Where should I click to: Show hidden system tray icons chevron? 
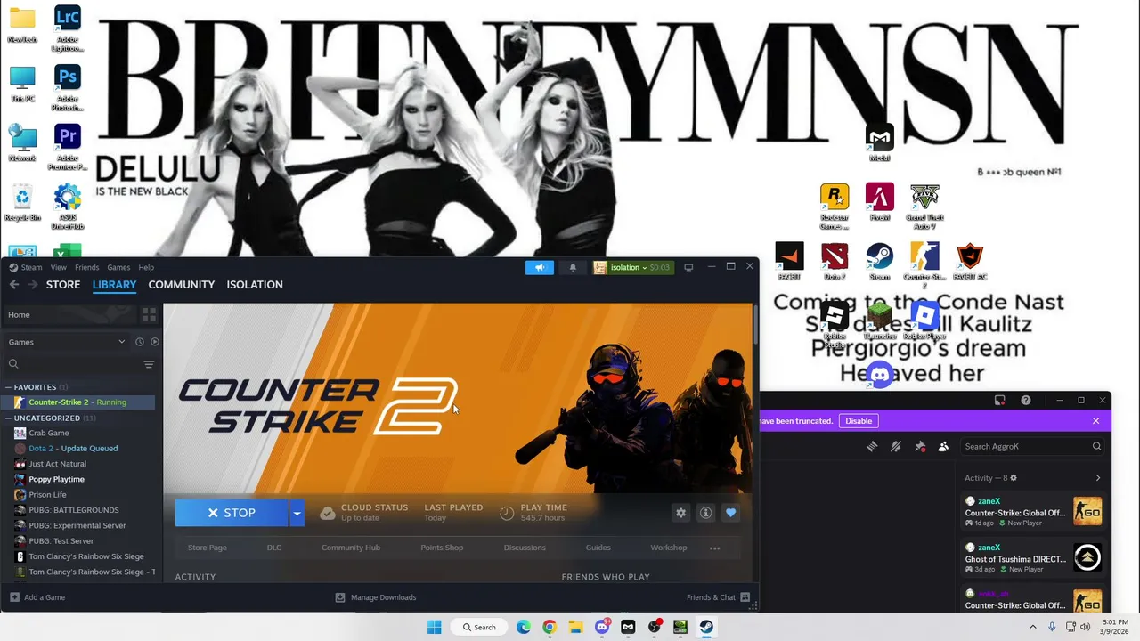[1034, 627]
